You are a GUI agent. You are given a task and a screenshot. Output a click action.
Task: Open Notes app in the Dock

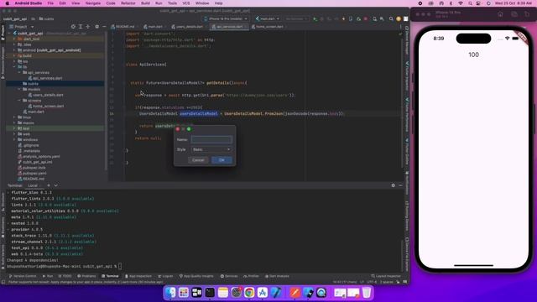(x=223, y=293)
